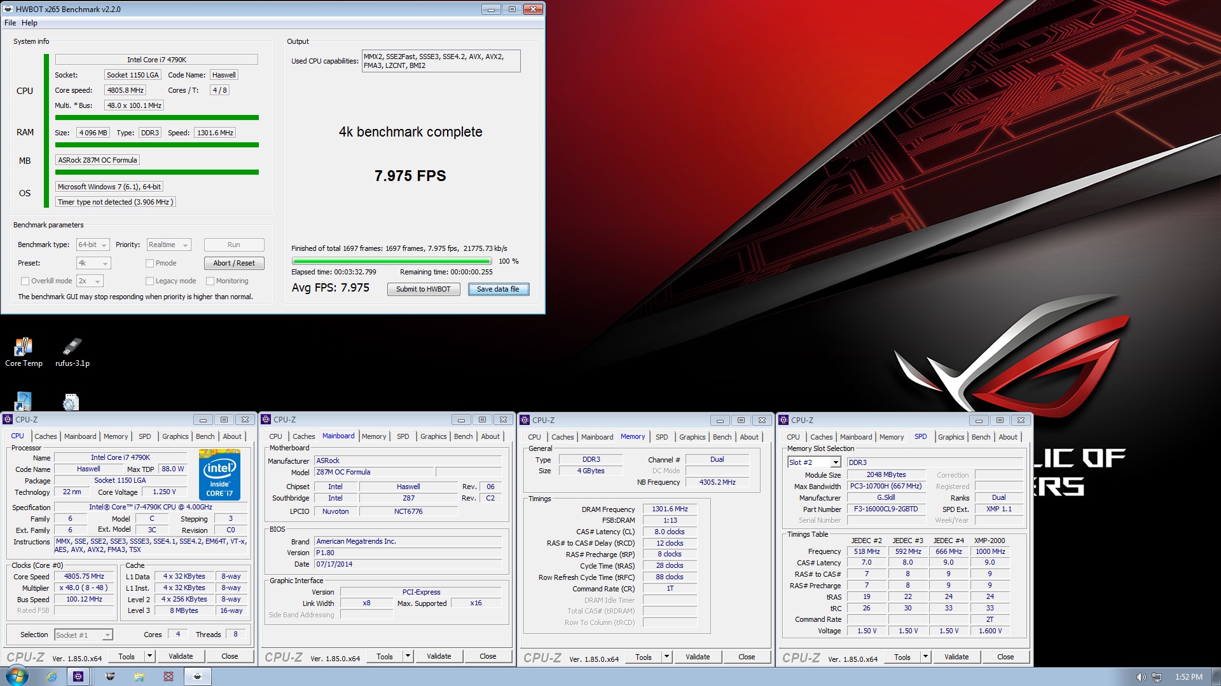
Task: Activate the HWBOT x265 taskbar button
Action: point(198,676)
